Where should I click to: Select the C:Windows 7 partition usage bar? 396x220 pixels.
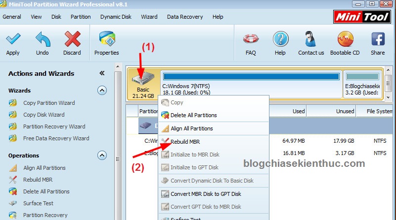[x=251, y=76]
